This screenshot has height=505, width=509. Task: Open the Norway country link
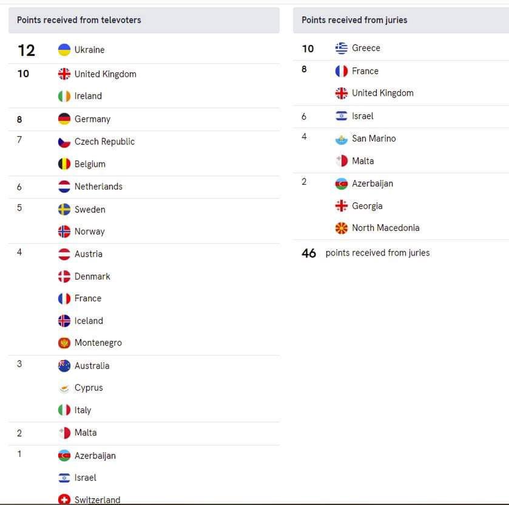tap(89, 232)
